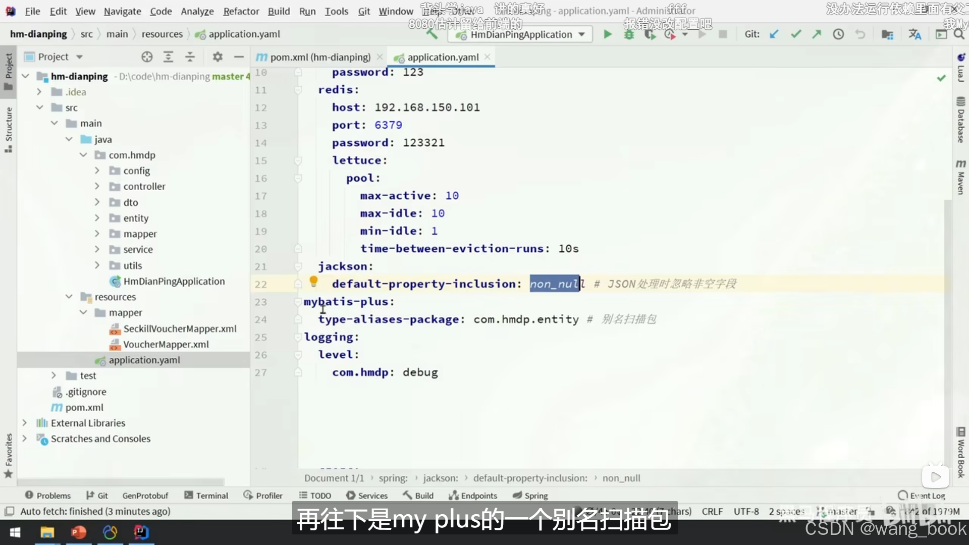969x545 pixels.
Task: Open Git show history clock icon
Action: pyautogui.click(x=838, y=34)
